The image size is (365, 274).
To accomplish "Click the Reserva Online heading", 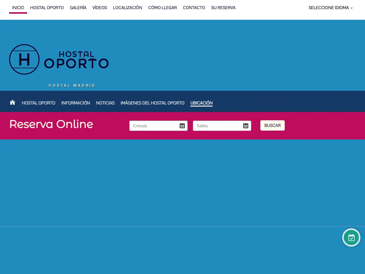I will [x=51, y=124].
